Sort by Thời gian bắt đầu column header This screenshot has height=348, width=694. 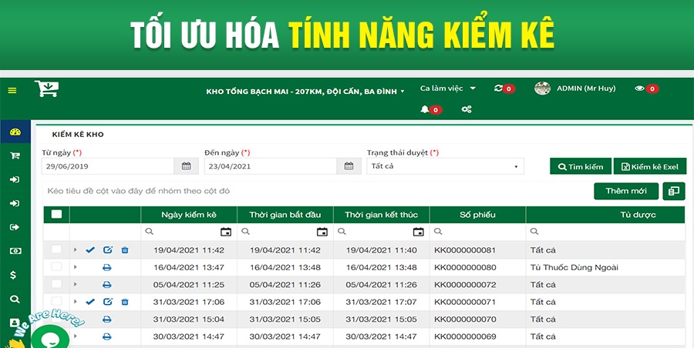(x=285, y=215)
